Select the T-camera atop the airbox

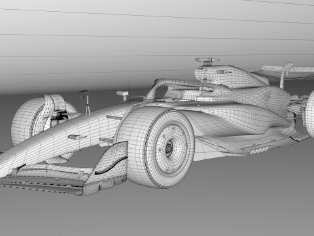207,60
